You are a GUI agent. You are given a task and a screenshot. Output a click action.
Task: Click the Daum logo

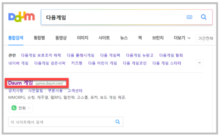pos(21,17)
